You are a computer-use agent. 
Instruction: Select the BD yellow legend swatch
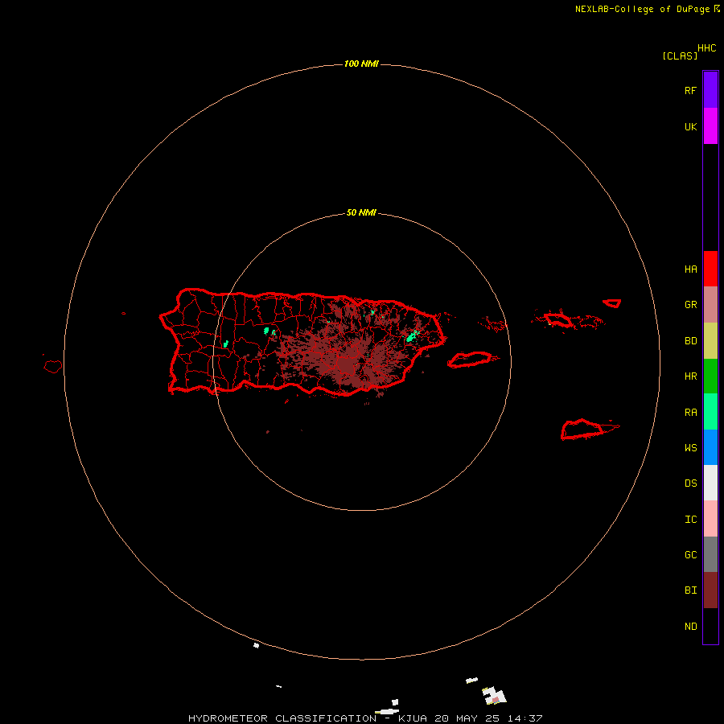710,341
